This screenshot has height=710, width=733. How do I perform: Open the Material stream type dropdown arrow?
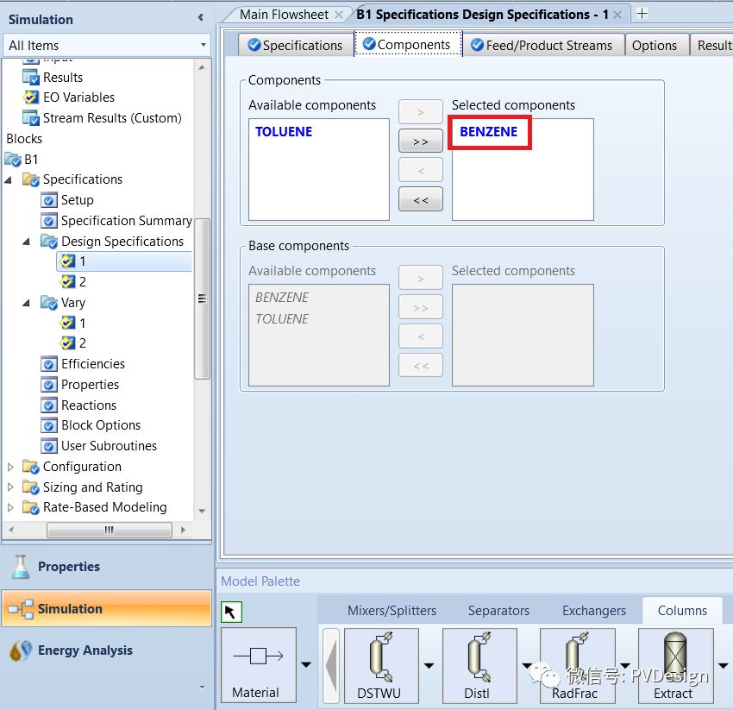306,664
